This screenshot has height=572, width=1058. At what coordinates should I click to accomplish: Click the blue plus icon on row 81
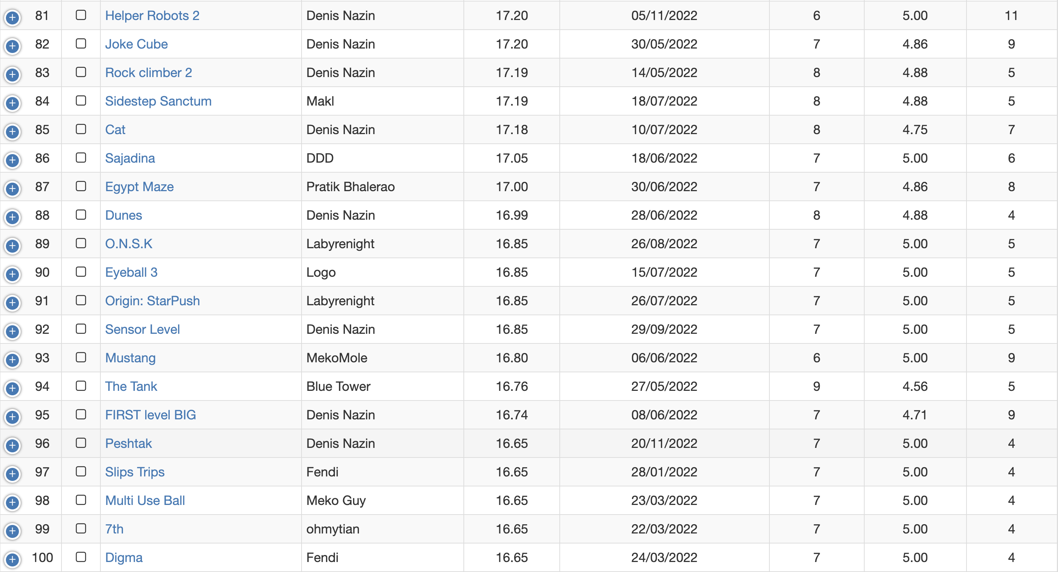pyautogui.click(x=12, y=18)
